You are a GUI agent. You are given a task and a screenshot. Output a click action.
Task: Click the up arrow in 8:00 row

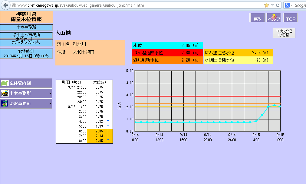pyautogui.click(x=108, y=141)
